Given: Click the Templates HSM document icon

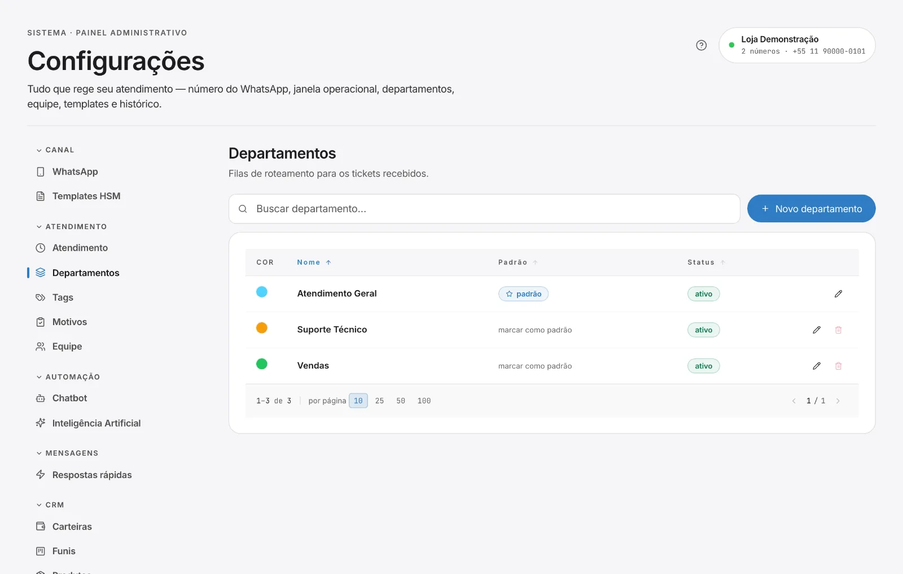Looking at the screenshot, I should coord(41,196).
